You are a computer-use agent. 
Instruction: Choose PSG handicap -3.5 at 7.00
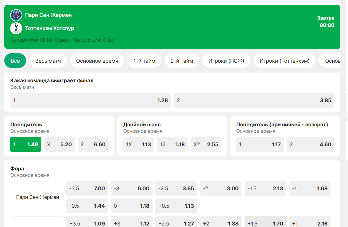click(87, 188)
